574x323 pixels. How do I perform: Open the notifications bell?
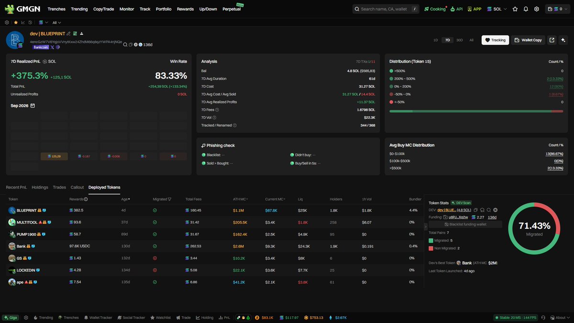pos(526,9)
